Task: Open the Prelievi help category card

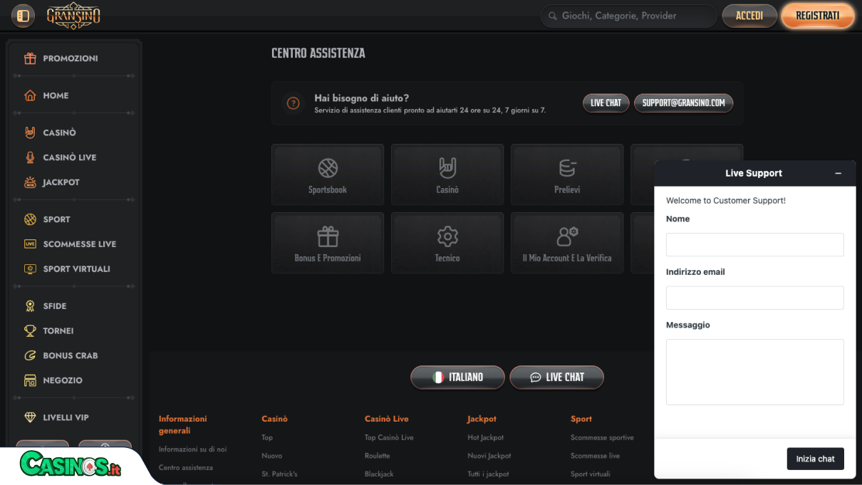Action: pyautogui.click(x=567, y=174)
